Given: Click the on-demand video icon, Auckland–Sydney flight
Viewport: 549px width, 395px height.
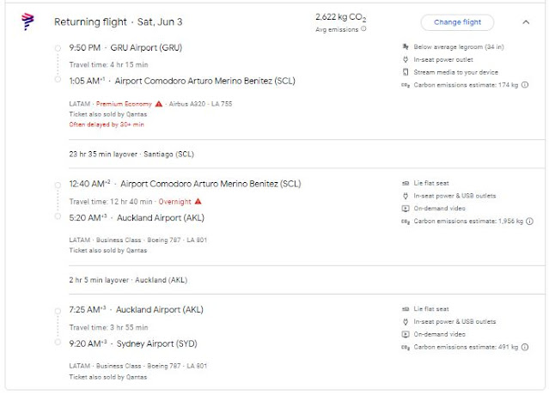Looking at the screenshot, I should click(405, 334).
